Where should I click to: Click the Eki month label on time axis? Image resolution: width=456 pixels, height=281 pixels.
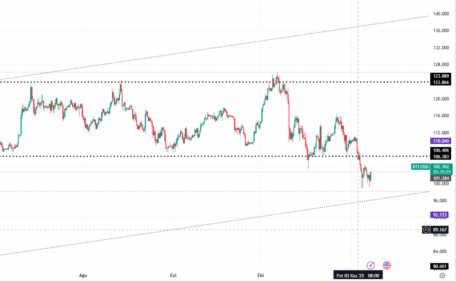260,276
